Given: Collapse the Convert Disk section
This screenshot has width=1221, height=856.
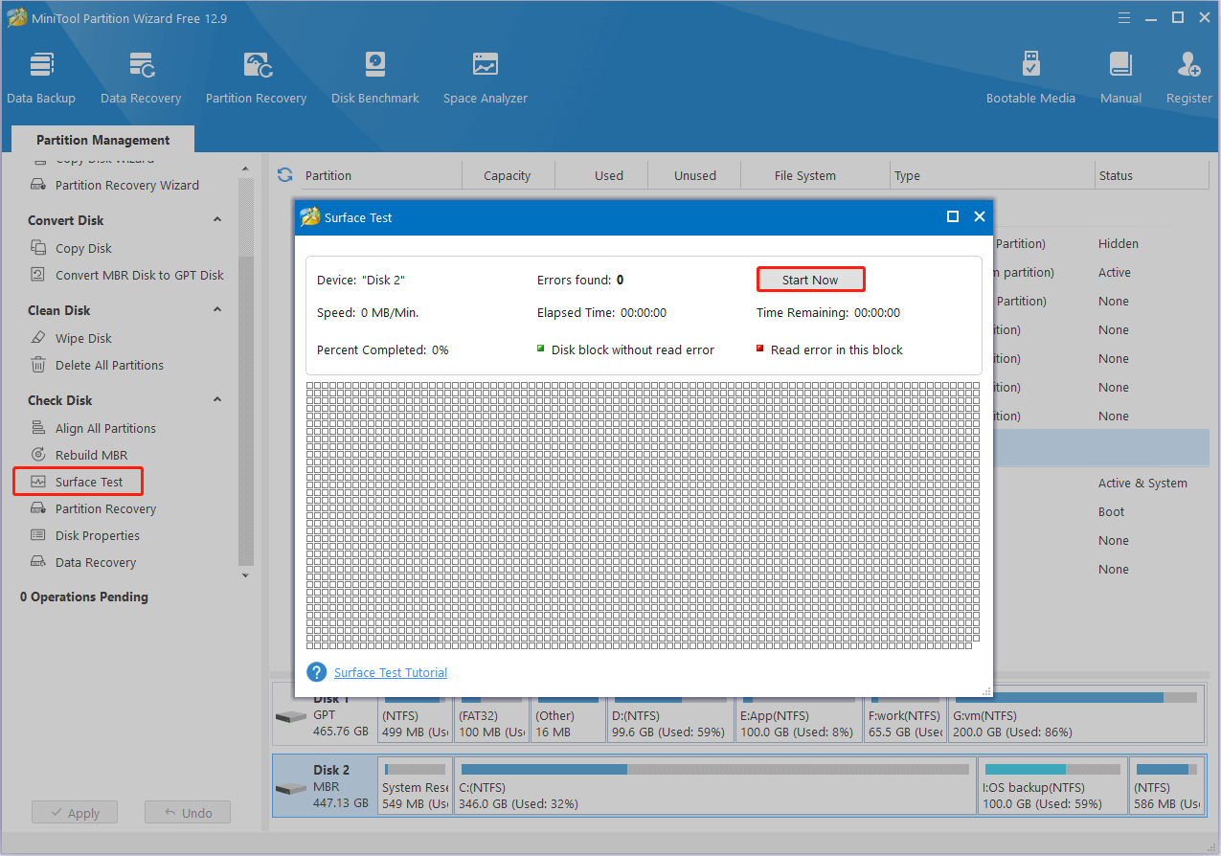Looking at the screenshot, I should 217,220.
